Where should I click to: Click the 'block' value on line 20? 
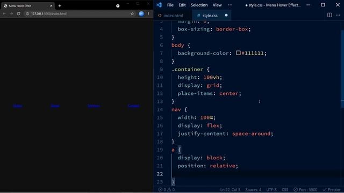click(214, 158)
